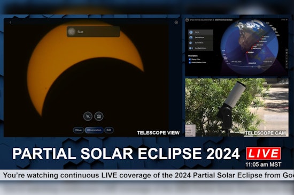Switch to the Edit tab
The image size is (294, 195).
(109, 130)
